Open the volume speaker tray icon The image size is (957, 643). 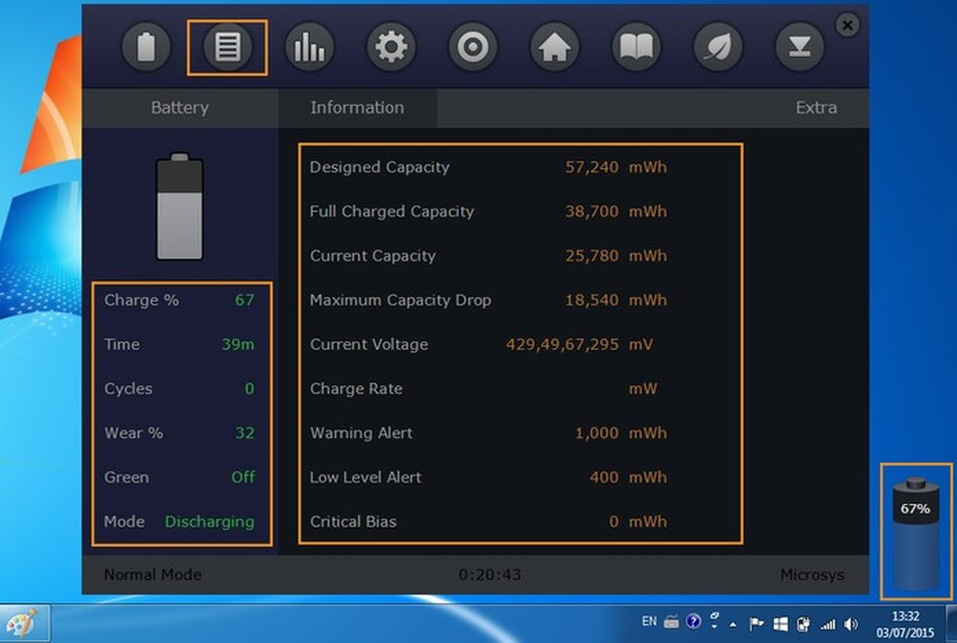tap(851, 624)
